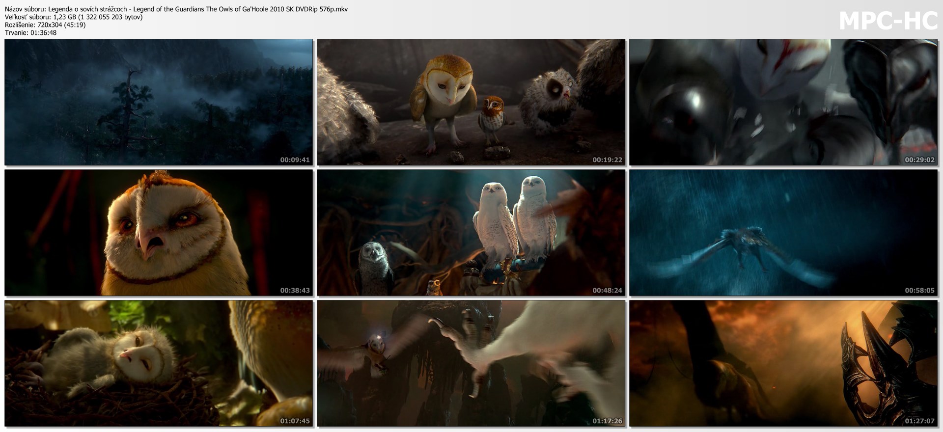The image size is (943, 432).
Task: Click the MPC-HC logo
Action: click(888, 21)
